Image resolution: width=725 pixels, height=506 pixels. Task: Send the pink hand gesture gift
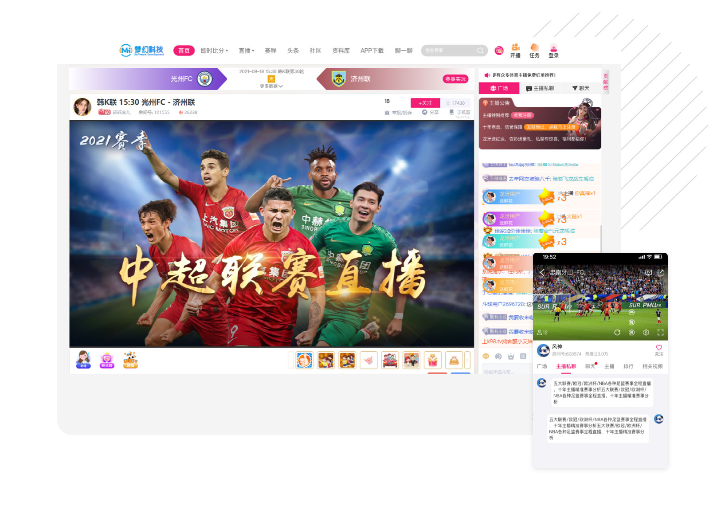368,361
